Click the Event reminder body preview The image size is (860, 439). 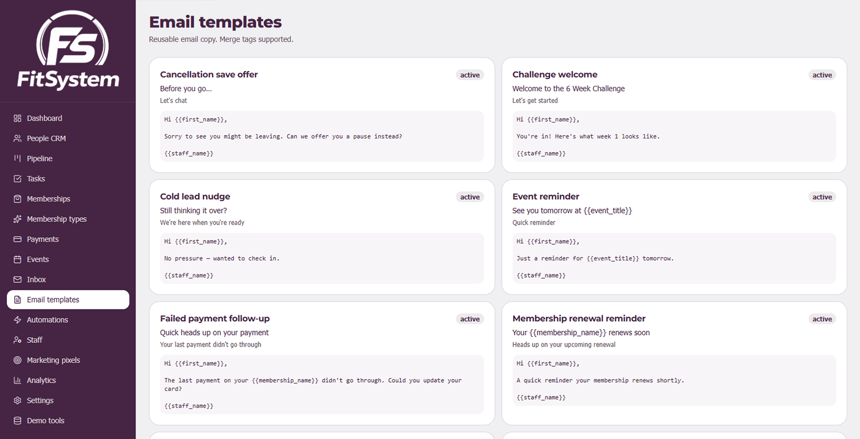pos(674,259)
